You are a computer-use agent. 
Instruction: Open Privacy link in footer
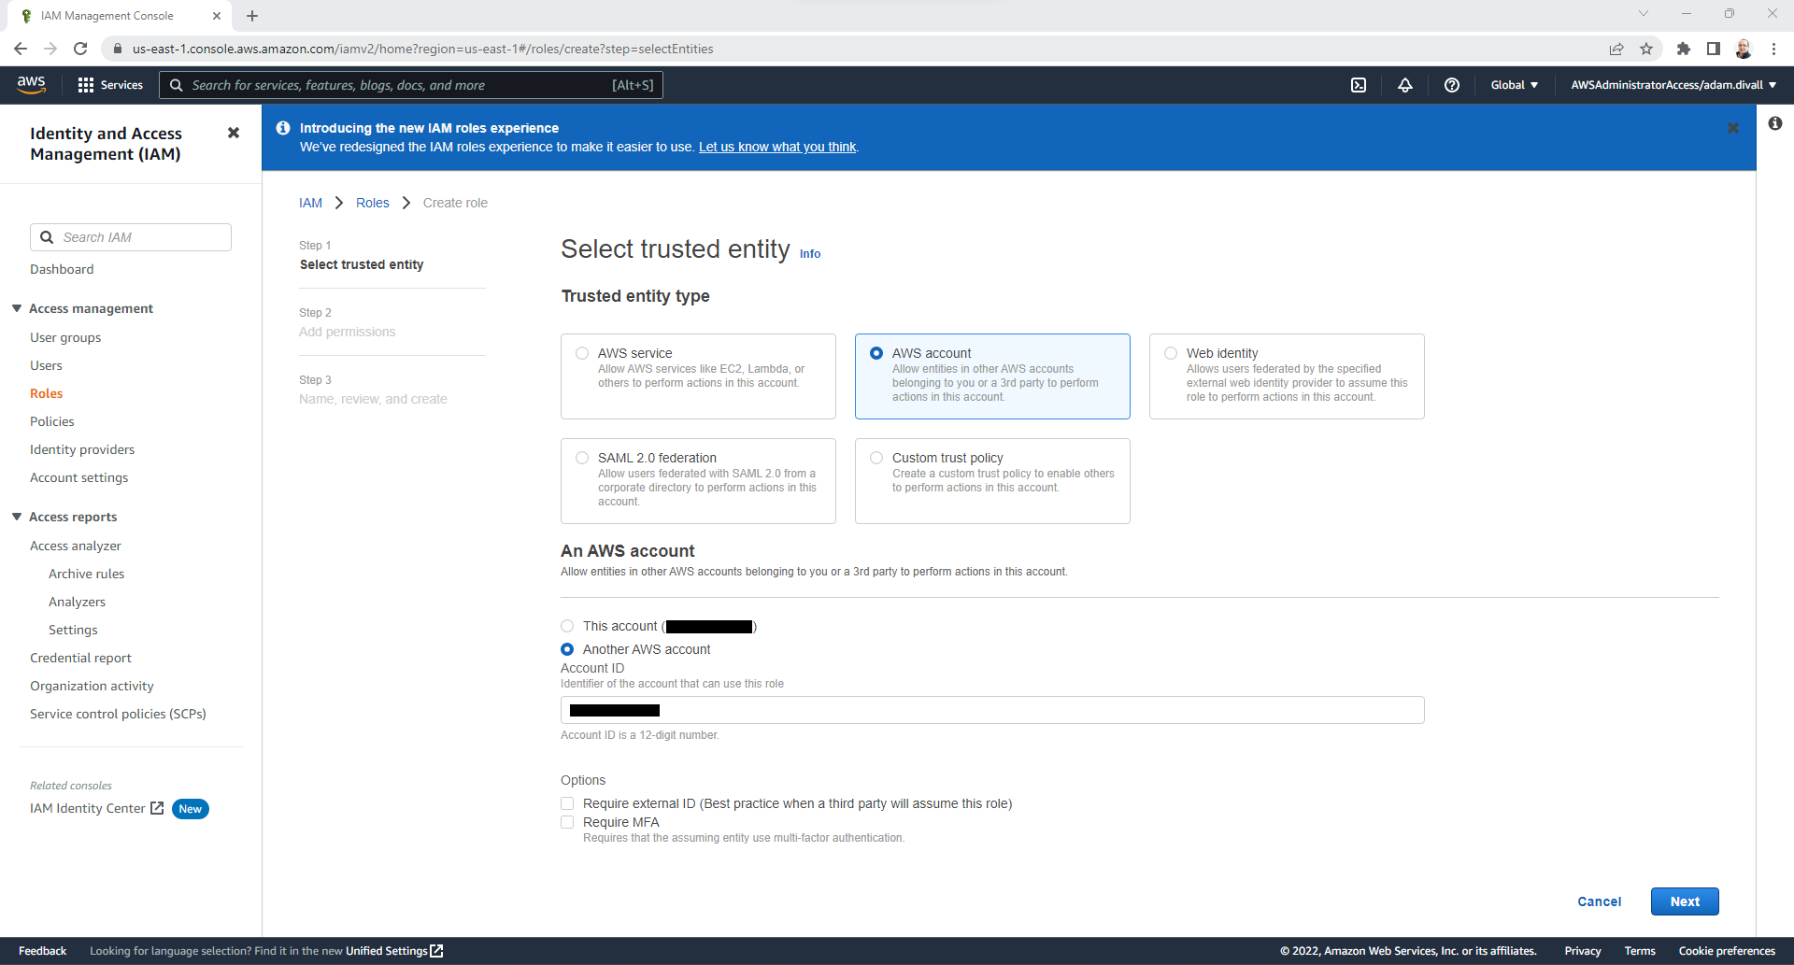click(x=1583, y=951)
